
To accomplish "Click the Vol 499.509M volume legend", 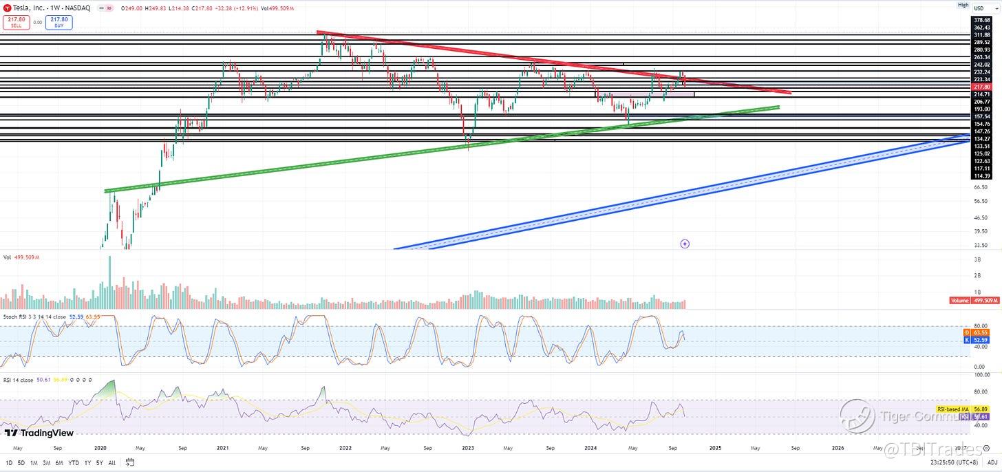I will [x=21, y=257].
